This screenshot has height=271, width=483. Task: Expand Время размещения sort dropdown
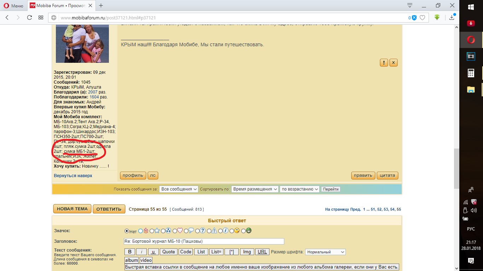pyautogui.click(x=255, y=189)
